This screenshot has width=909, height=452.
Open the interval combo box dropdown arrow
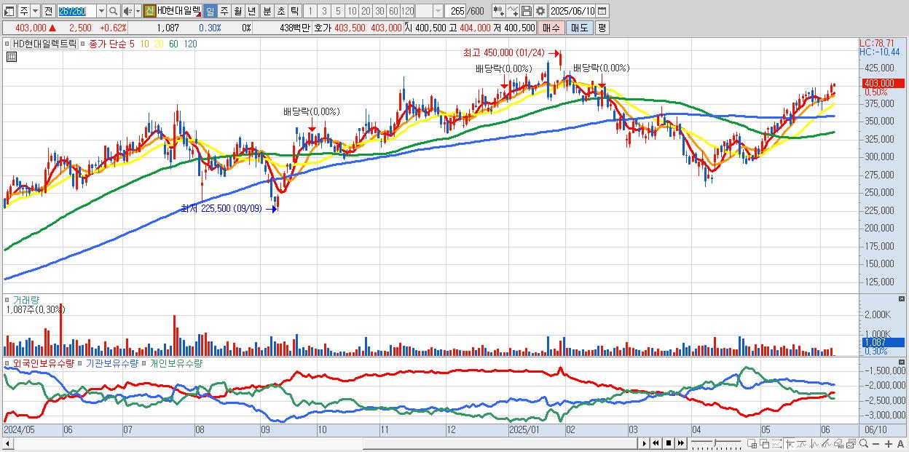[x=438, y=11]
